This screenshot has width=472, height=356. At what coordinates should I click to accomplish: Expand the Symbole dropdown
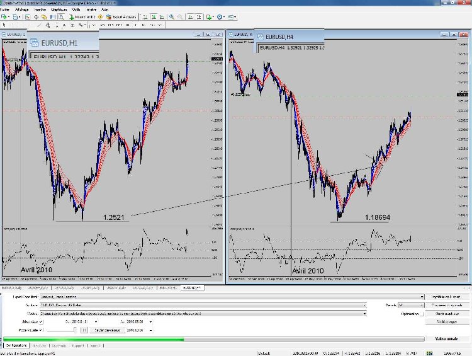(x=364, y=305)
